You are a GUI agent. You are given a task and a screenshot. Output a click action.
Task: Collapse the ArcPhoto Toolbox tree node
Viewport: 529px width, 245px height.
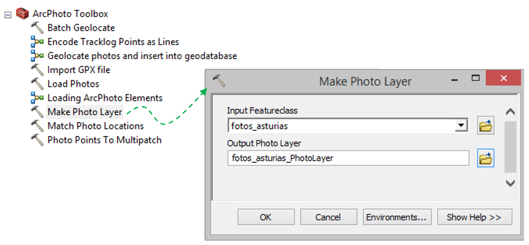[7, 14]
